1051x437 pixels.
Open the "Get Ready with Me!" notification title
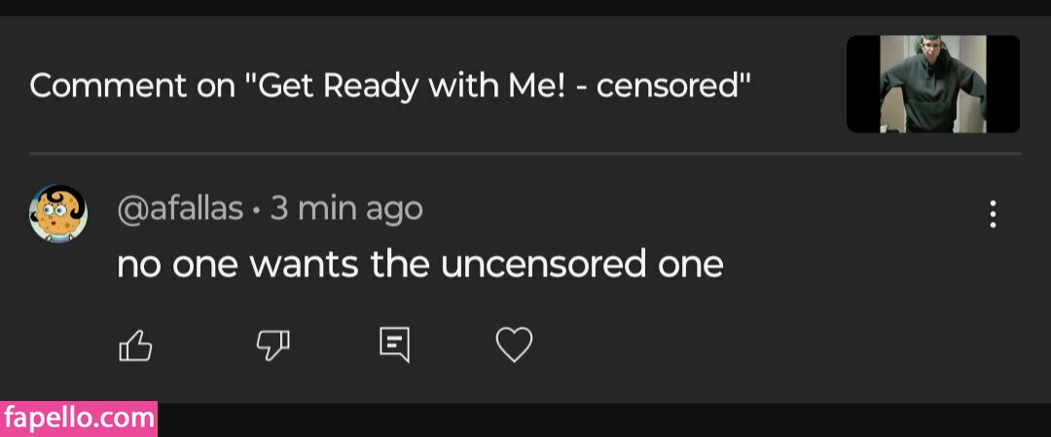tap(389, 86)
